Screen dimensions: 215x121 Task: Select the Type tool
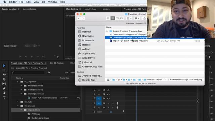[x=4, y=97]
